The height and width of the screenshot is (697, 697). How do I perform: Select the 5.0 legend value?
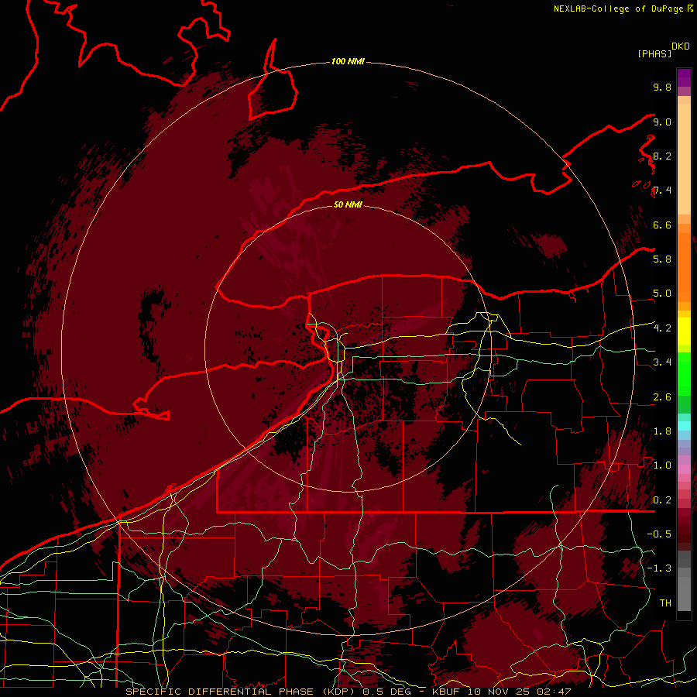pos(662,294)
